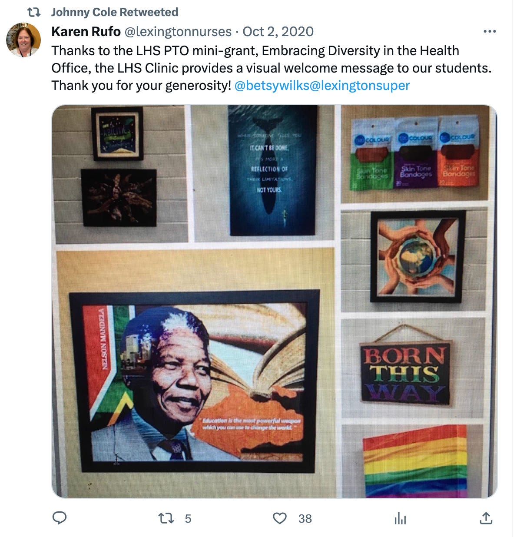This screenshot has height=537, width=517.
Task: Click the @lexingtonsuper mention
Action: [x=360, y=85]
